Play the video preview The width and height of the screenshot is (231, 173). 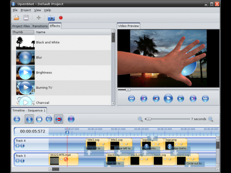(168, 99)
